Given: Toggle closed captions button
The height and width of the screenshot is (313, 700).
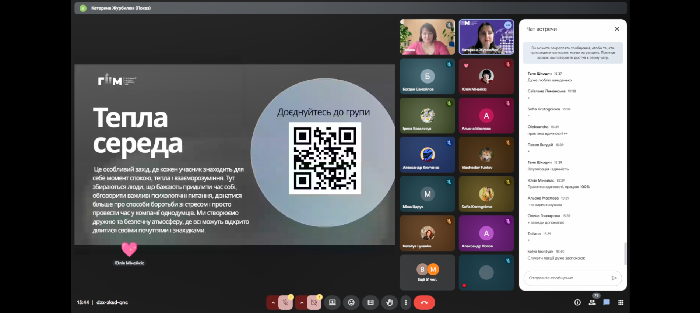Looking at the screenshot, I should [x=370, y=303].
